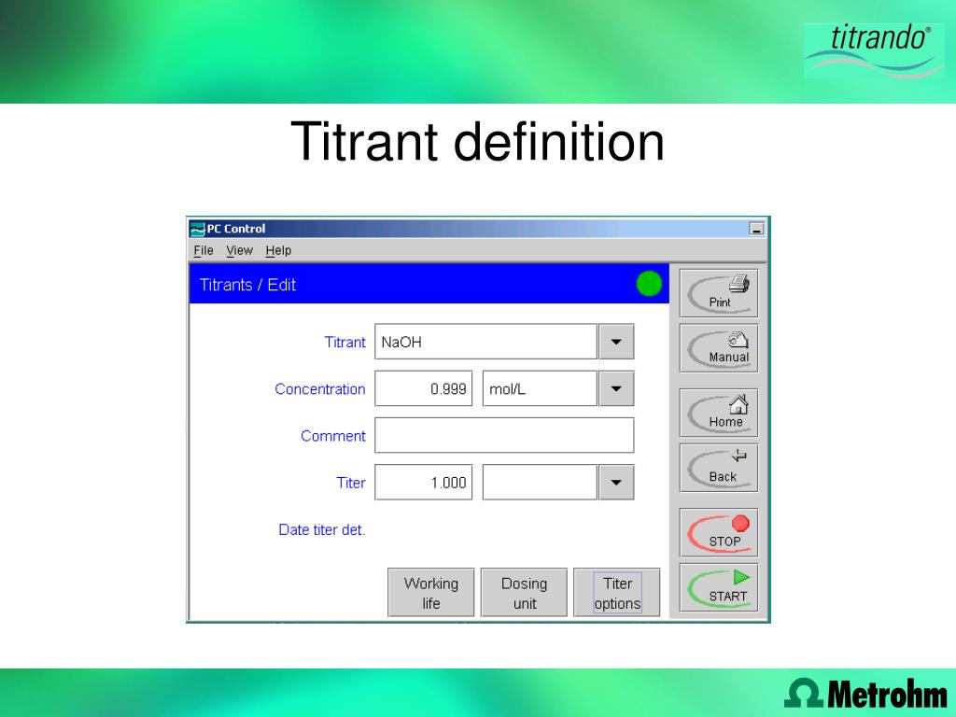Click the green status indicator circle

click(649, 284)
